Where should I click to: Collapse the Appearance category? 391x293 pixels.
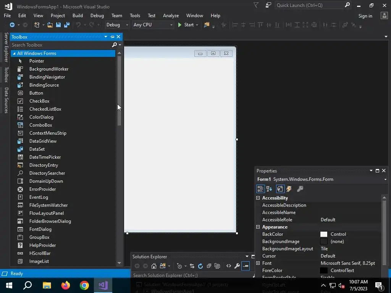click(x=258, y=227)
